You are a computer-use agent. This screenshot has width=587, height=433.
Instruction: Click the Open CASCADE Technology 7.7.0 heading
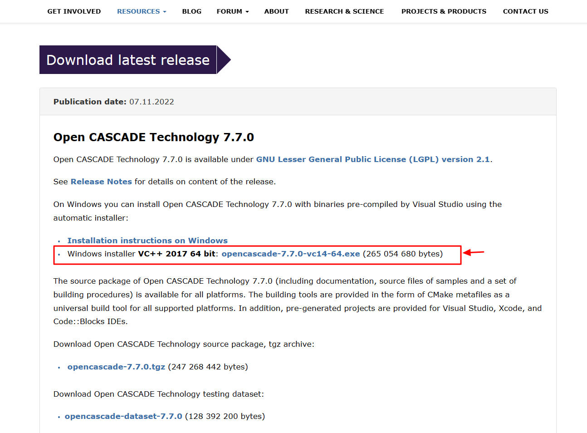pos(154,137)
